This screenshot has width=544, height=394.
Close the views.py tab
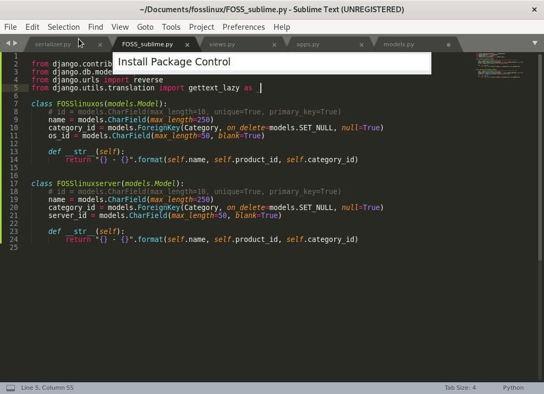[x=275, y=45]
